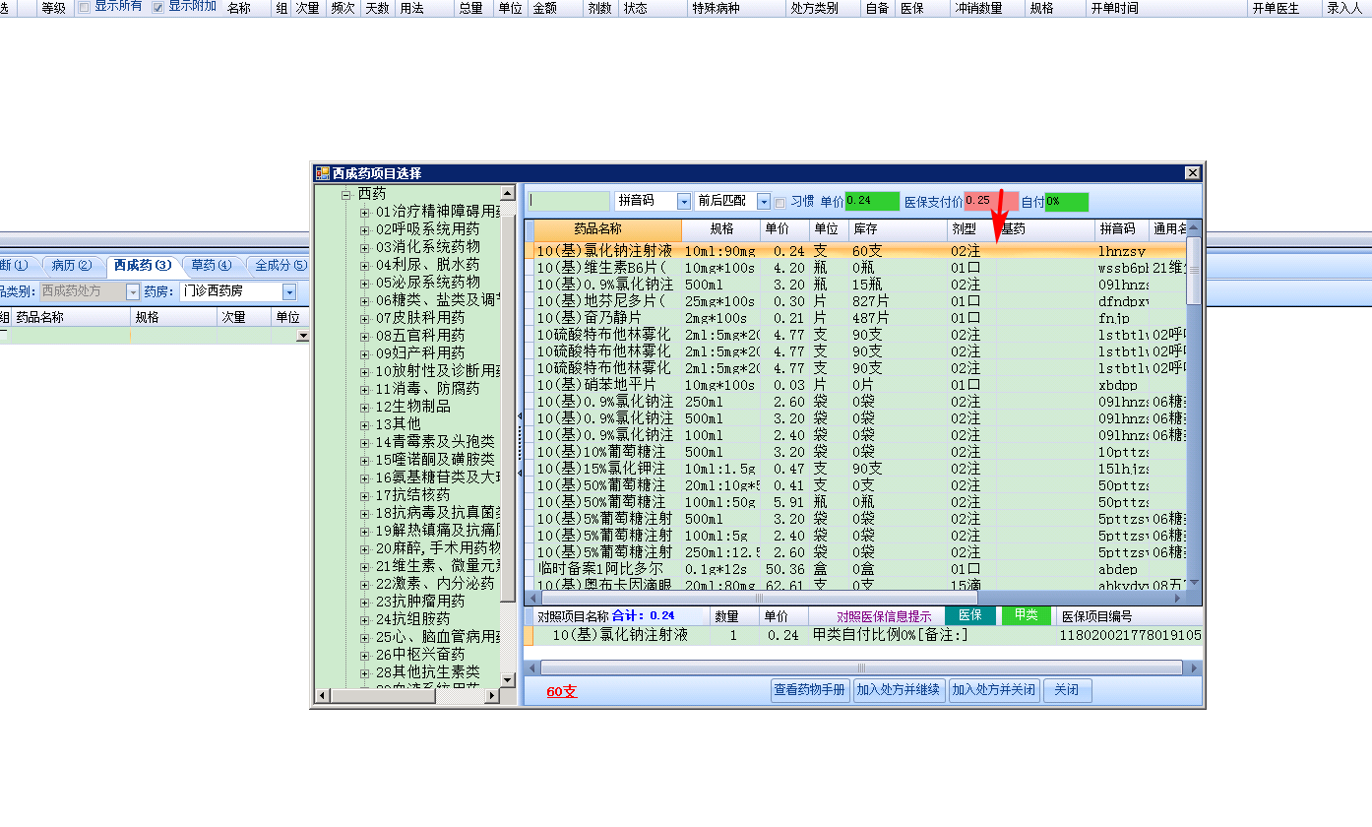
Task: Collapse the 西药 root tree node
Action: [346, 195]
